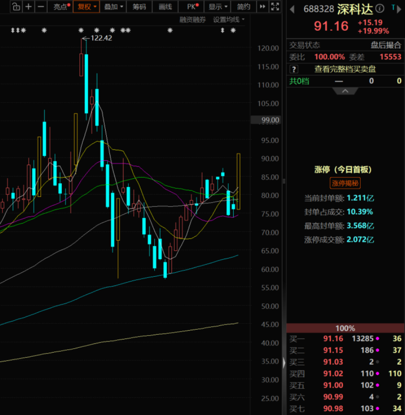Zoom in chart with plus icon

(x=28, y=7)
